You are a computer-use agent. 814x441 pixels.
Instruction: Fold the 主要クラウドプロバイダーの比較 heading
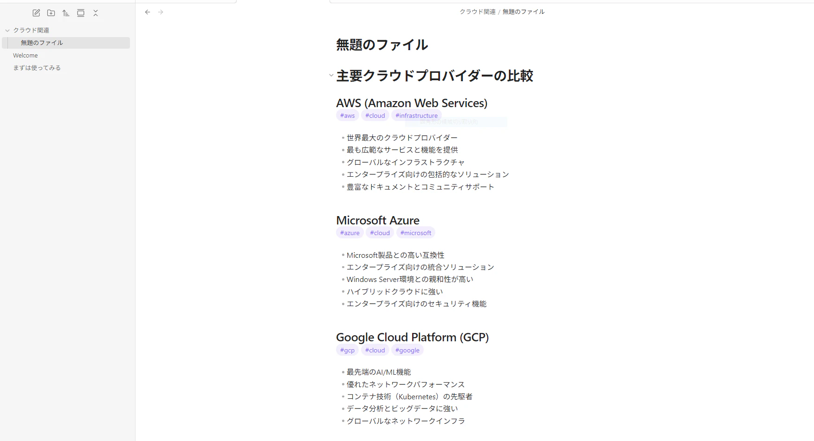pyautogui.click(x=331, y=75)
